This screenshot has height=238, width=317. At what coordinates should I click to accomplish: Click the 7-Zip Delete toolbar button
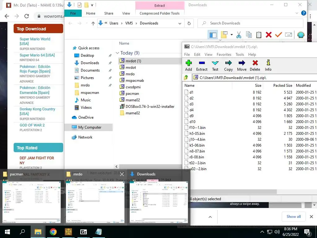(255, 65)
